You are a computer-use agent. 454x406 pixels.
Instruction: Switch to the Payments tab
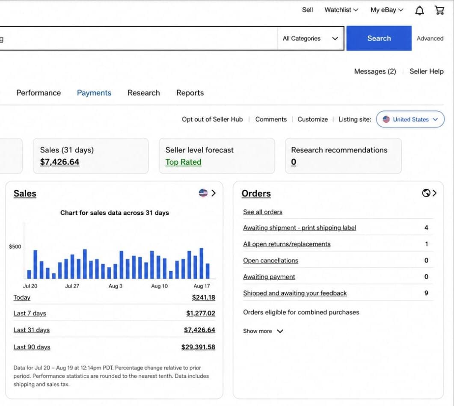click(x=94, y=93)
